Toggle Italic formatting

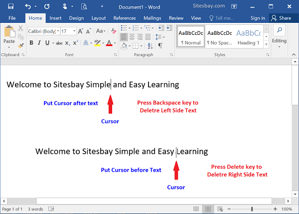click(39, 43)
